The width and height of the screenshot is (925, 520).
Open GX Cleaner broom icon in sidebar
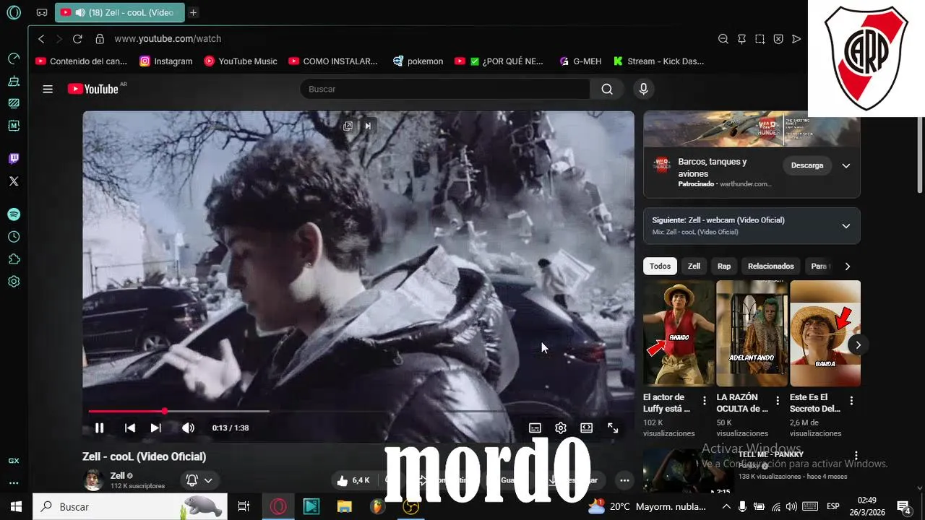point(14,81)
